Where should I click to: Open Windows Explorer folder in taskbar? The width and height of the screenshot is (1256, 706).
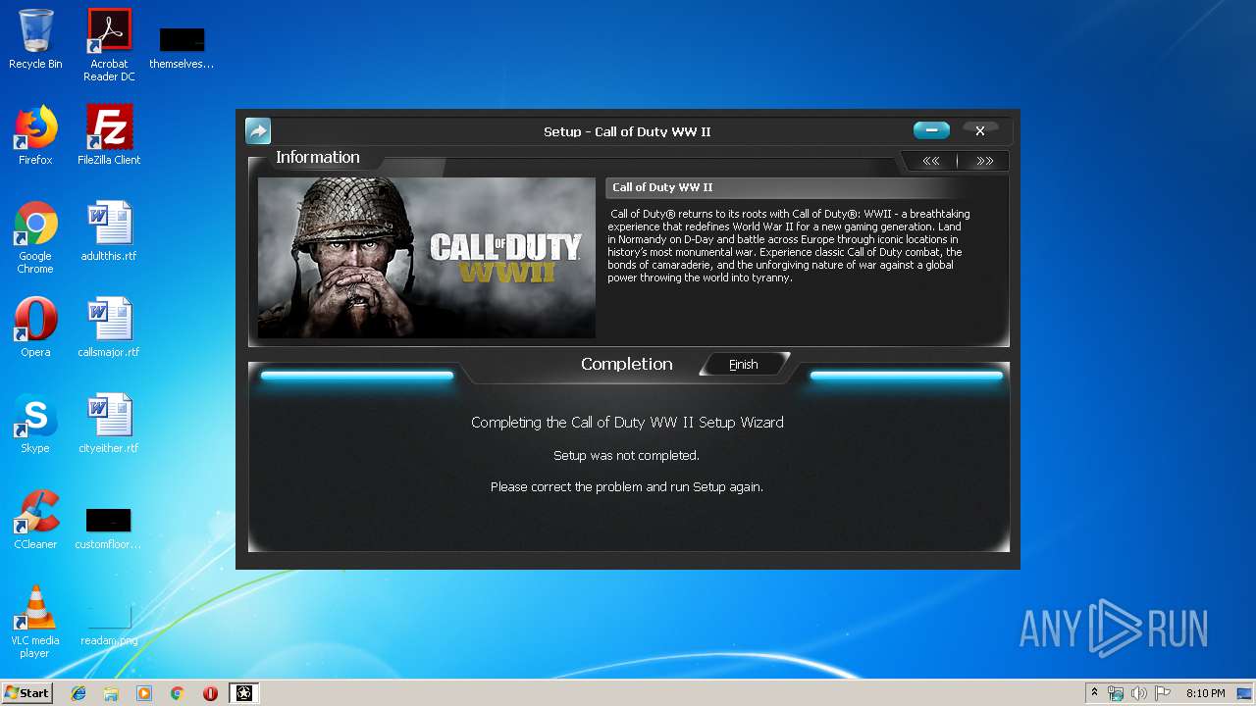pos(111,693)
